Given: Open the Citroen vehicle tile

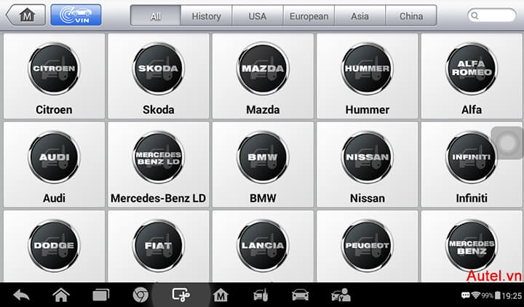Looking at the screenshot, I should pyautogui.click(x=54, y=76).
